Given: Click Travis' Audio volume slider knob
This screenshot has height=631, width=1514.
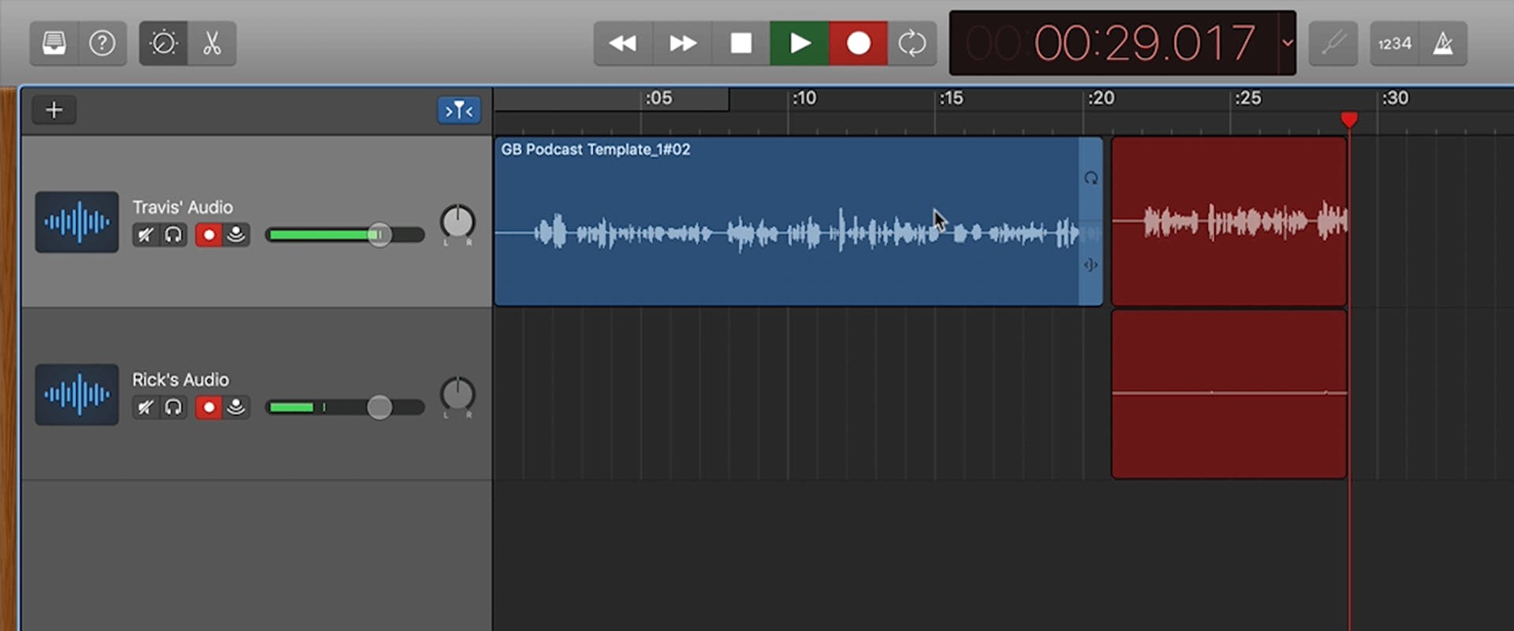Looking at the screenshot, I should [x=379, y=235].
